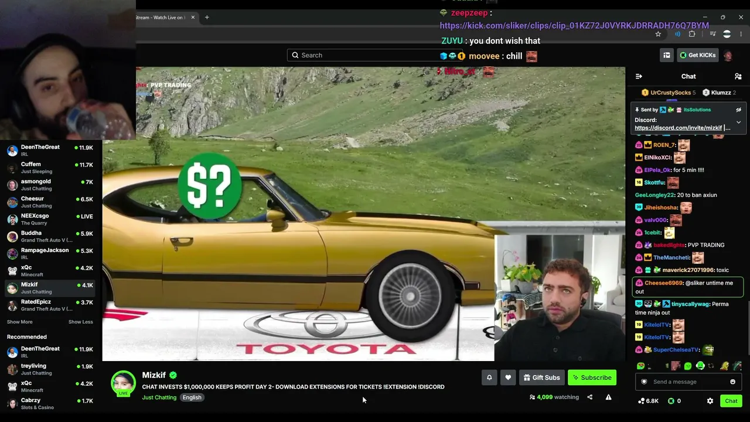The image size is (750, 422).
Task: Open the UrCrustySocks top gifter entry
Action: point(669,93)
